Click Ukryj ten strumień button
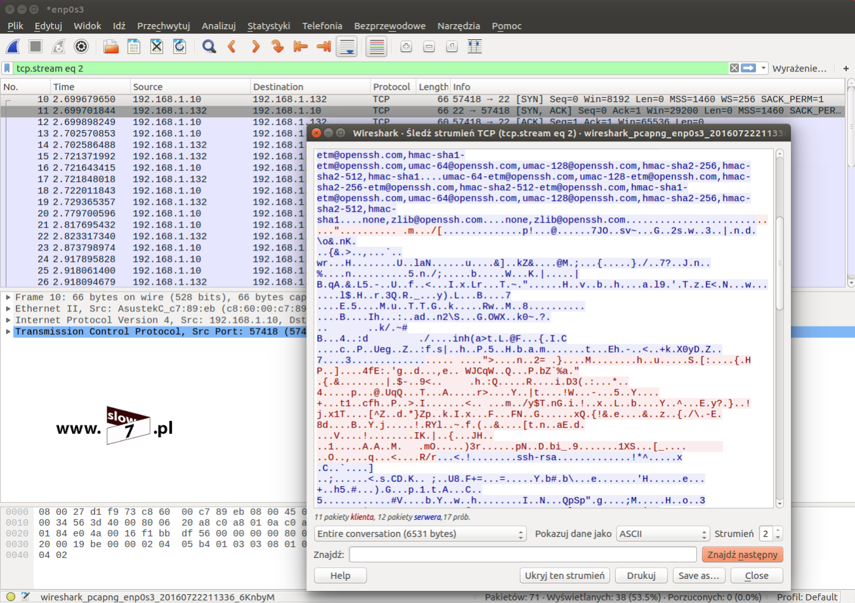 pos(565,576)
